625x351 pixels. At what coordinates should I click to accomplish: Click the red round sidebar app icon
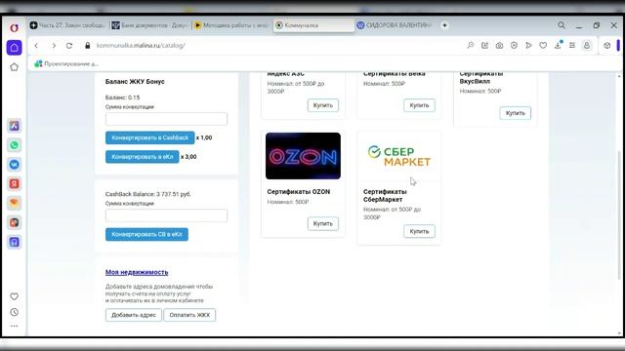(x=14, y=223)
